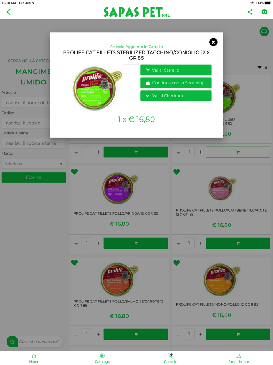
Task: Open the camera scanner icon
Action: pos(264,12)
